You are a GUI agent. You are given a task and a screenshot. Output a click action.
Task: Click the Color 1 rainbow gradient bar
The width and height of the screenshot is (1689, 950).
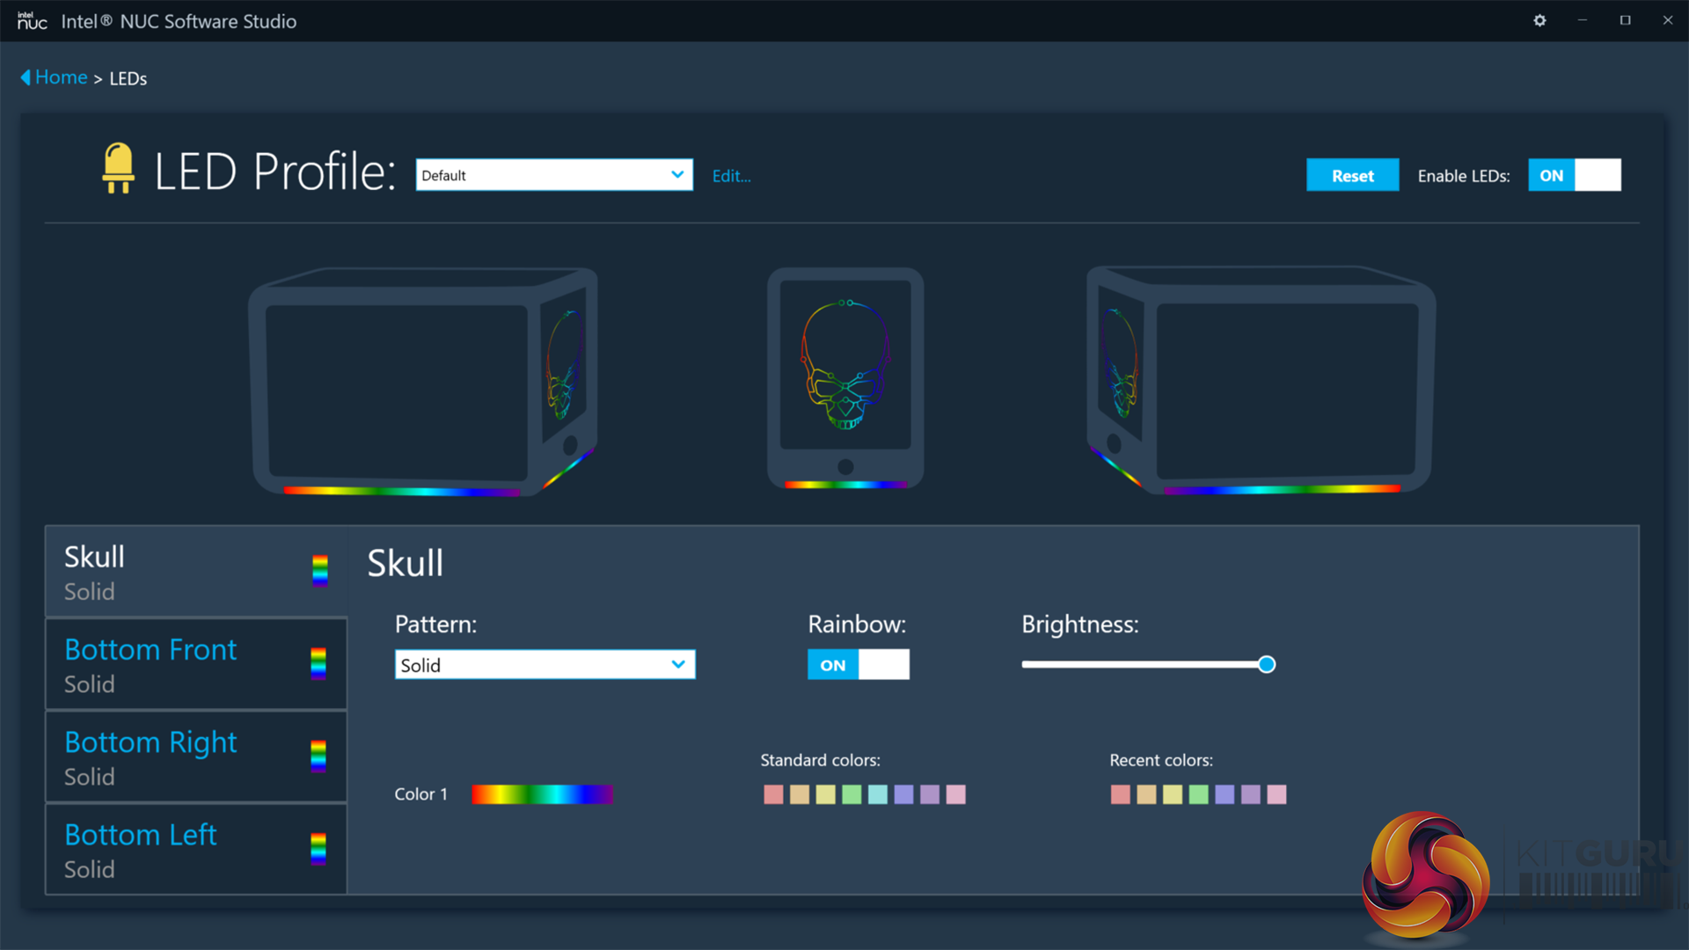pos(542,795)
